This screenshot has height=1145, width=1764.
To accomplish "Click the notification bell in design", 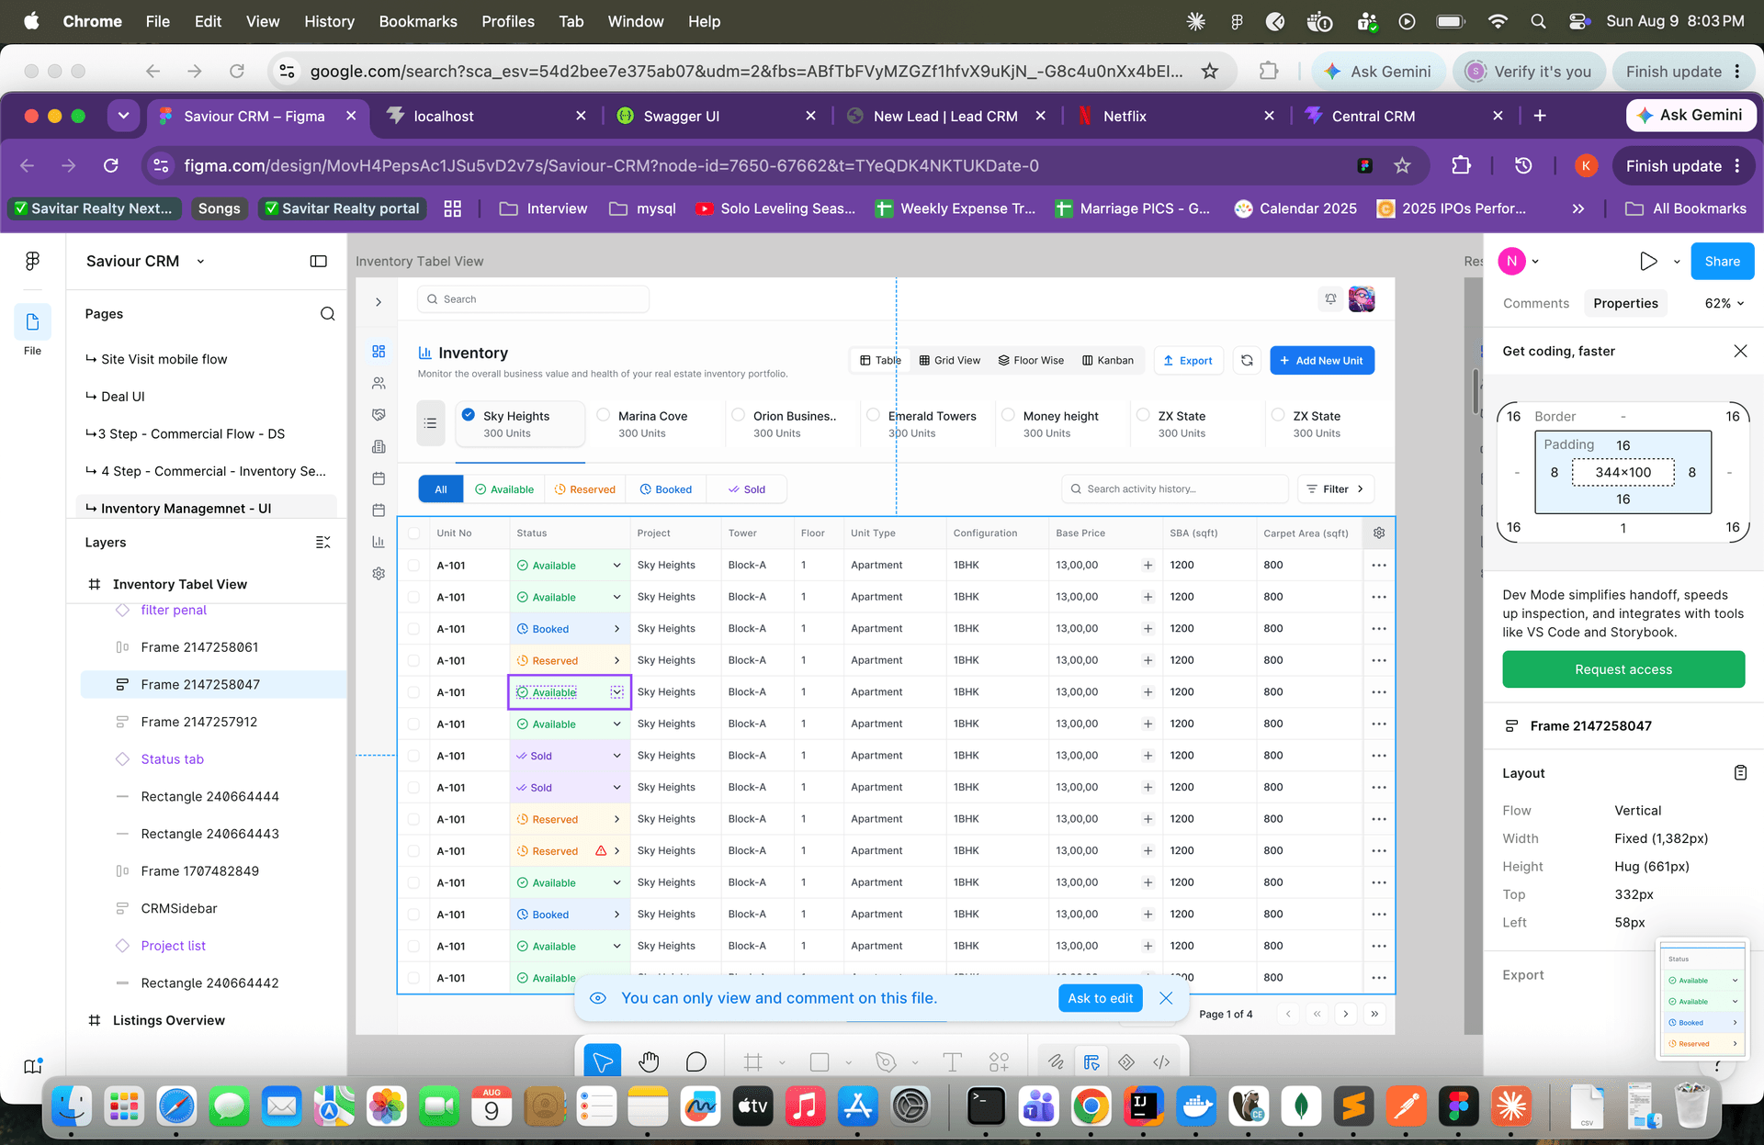I will click(1330, 299).
